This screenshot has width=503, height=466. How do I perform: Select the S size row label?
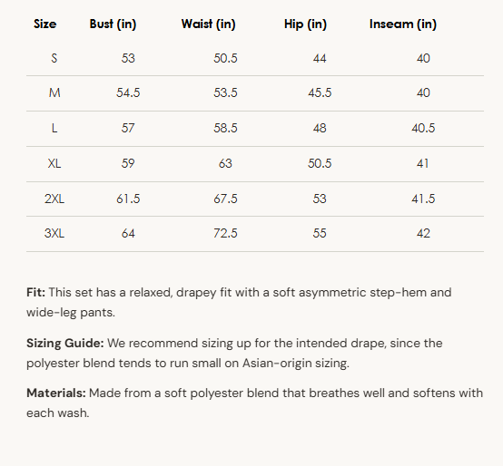[x=54, y=58]
